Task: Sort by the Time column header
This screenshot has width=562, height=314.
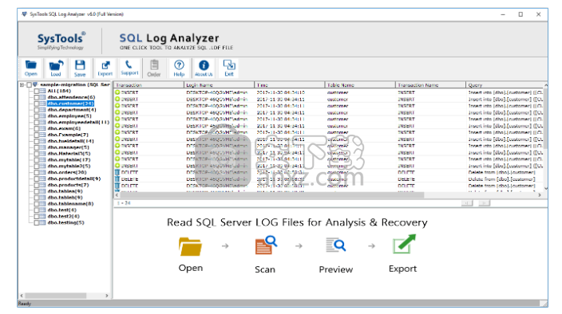Action: (289, 85)
